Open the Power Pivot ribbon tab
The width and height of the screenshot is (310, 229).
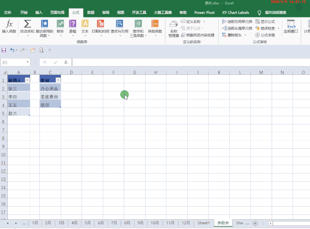[204, 13]
